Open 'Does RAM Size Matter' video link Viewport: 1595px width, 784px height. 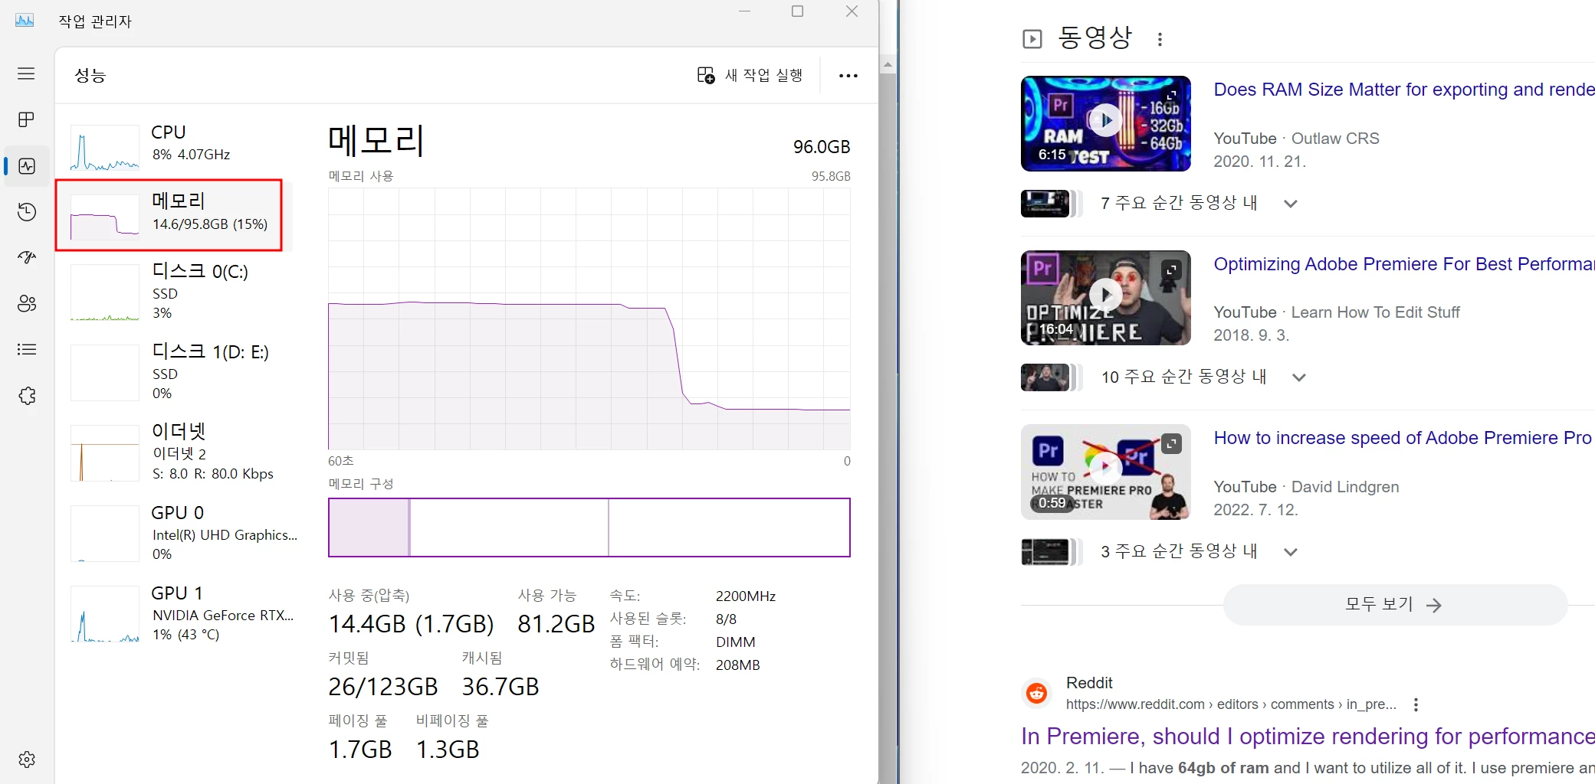point(1404,90)
